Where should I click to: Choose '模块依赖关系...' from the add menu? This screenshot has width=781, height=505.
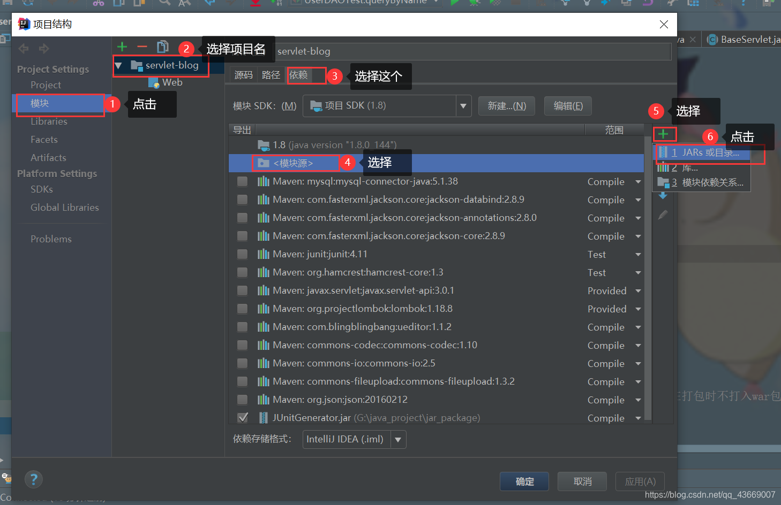(x=701, y=182)
